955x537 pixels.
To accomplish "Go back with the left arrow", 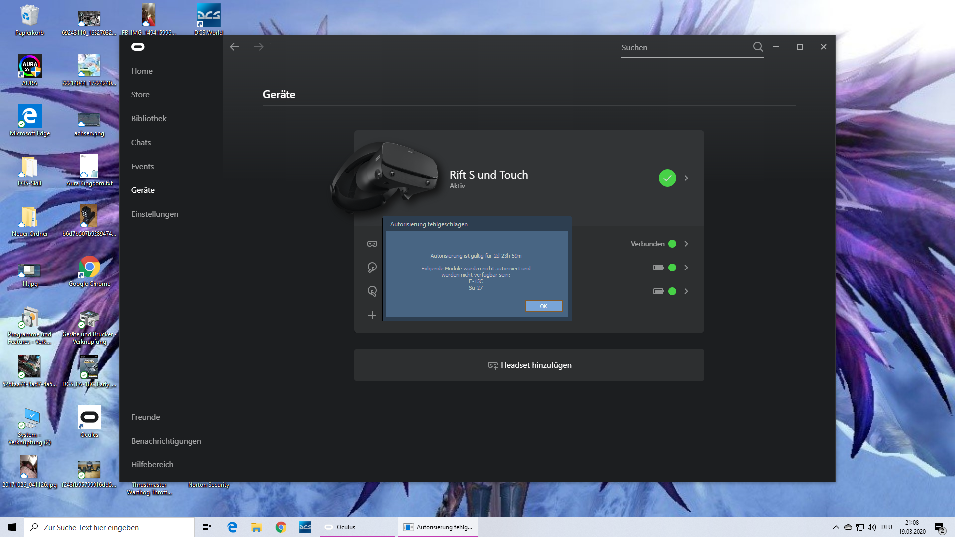I will (235, 47).
